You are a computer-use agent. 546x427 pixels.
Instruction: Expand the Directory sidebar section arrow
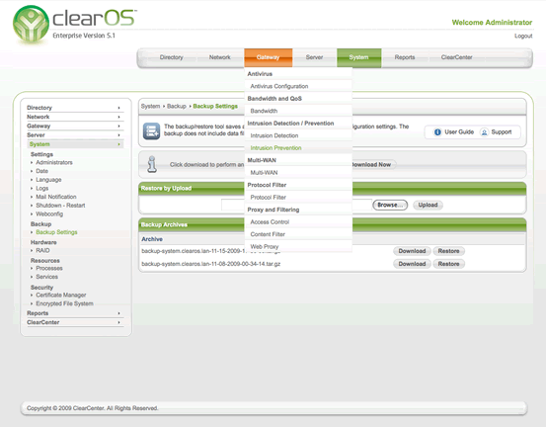[x=118, y=108]
